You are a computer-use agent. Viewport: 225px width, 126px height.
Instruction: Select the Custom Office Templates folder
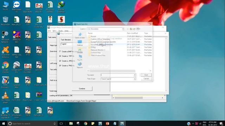point(100,39)
